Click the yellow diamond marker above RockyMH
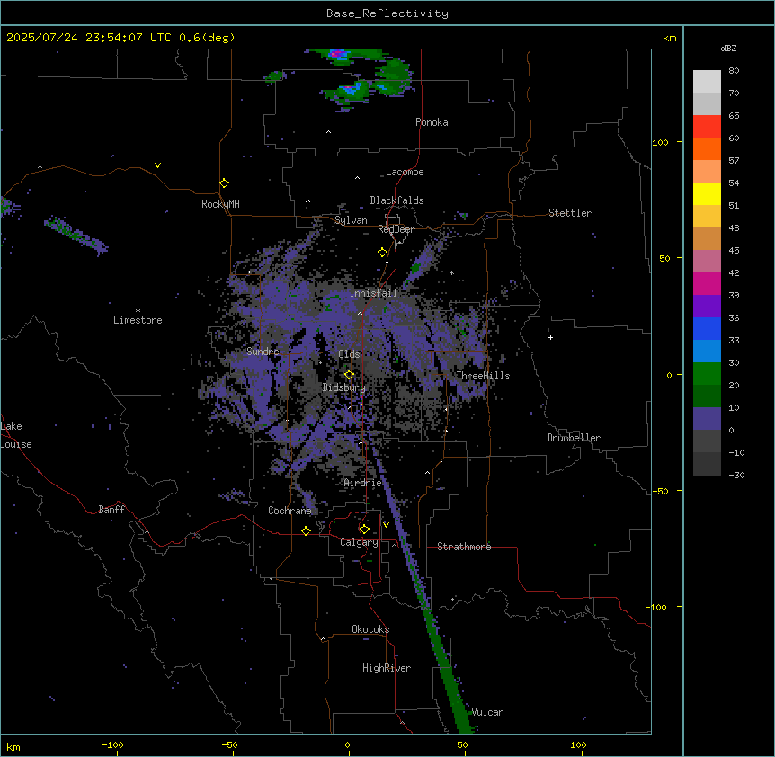This screenshot has height=757, width=775. 225,183
